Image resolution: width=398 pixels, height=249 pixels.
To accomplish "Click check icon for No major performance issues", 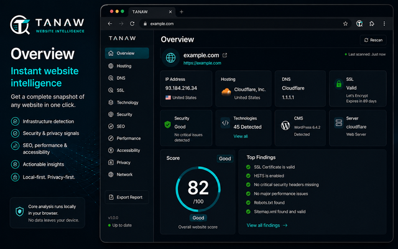I will tap(248, 194).
